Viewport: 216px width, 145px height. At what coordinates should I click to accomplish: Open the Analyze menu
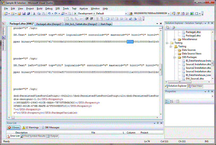click(x=83, y=8)
